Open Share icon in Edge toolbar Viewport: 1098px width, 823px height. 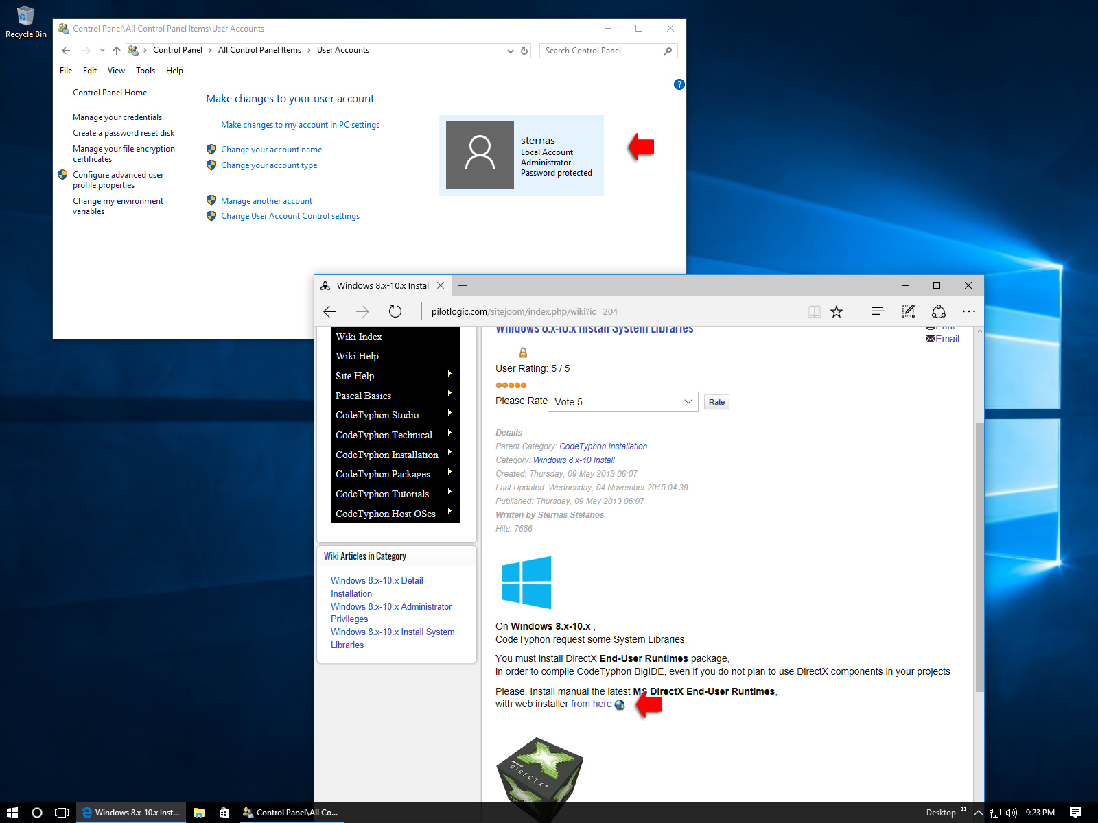coord(939,311)
